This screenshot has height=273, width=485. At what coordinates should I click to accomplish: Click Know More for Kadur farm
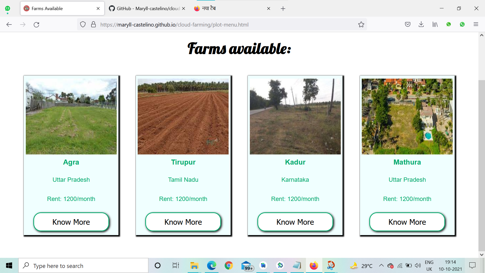click(x=295, y=222)
